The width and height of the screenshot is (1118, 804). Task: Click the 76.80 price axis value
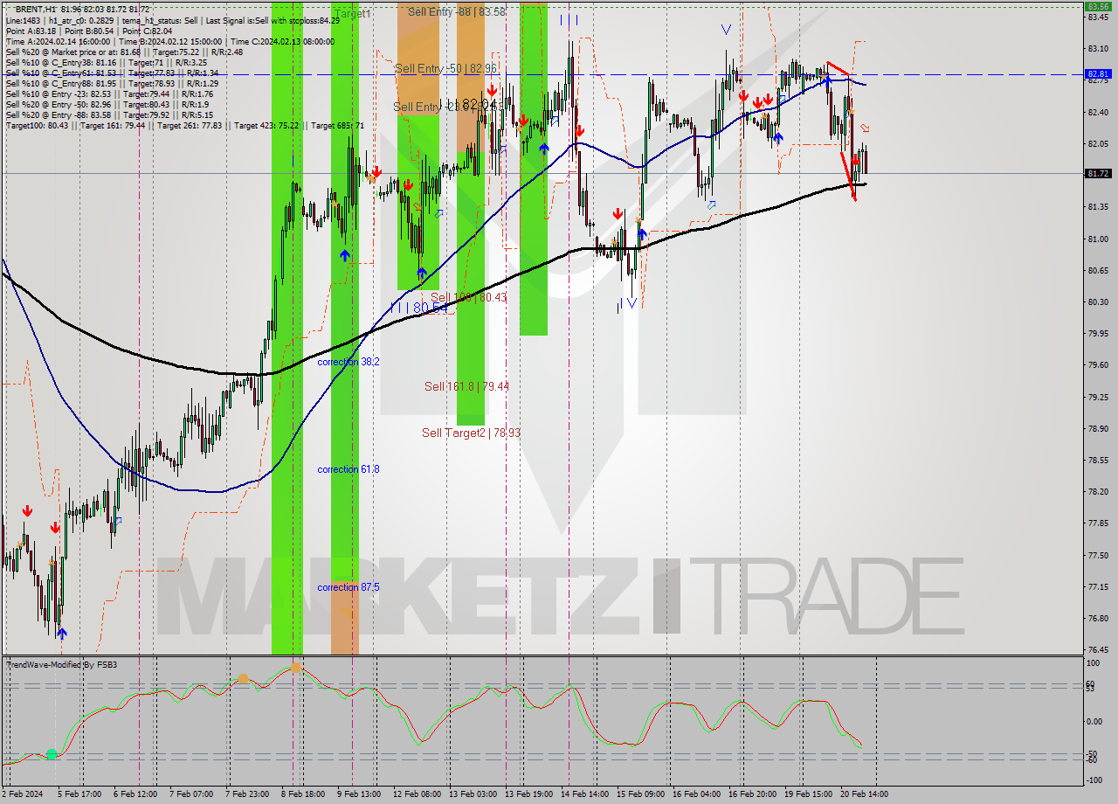(1098, 619)
